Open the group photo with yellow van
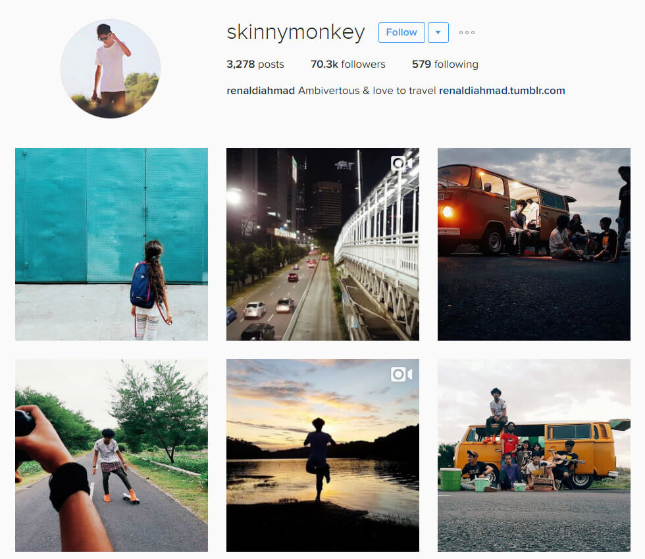This screenshot has height=559, width=645. [534, 455]
